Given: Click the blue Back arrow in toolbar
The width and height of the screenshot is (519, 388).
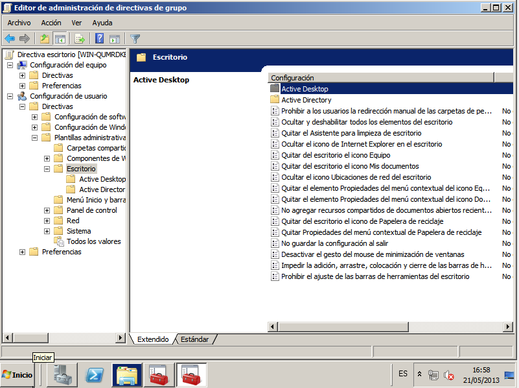Looking at the screenshot, I should (10, 39).
